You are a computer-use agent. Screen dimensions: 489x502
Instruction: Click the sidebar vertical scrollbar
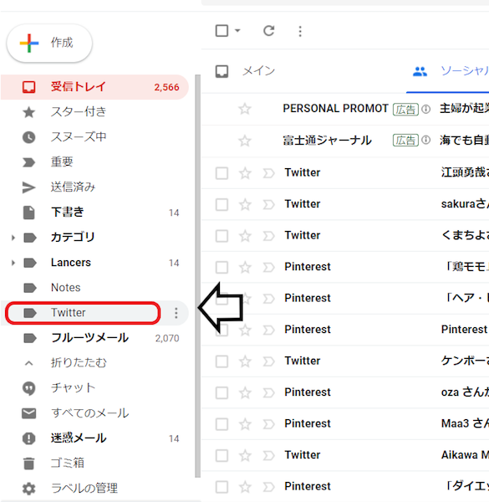pos(197,276)
